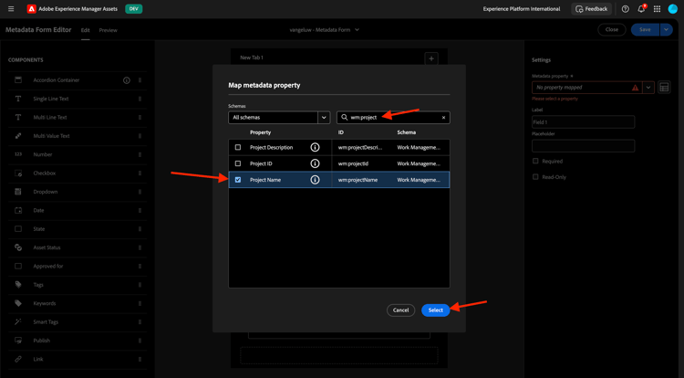
Task: Click the Cancel button
Action: coord(400,310)
